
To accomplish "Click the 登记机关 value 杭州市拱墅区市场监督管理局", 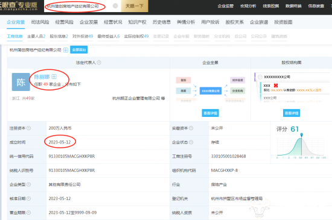I will click(x=237, y=198).
